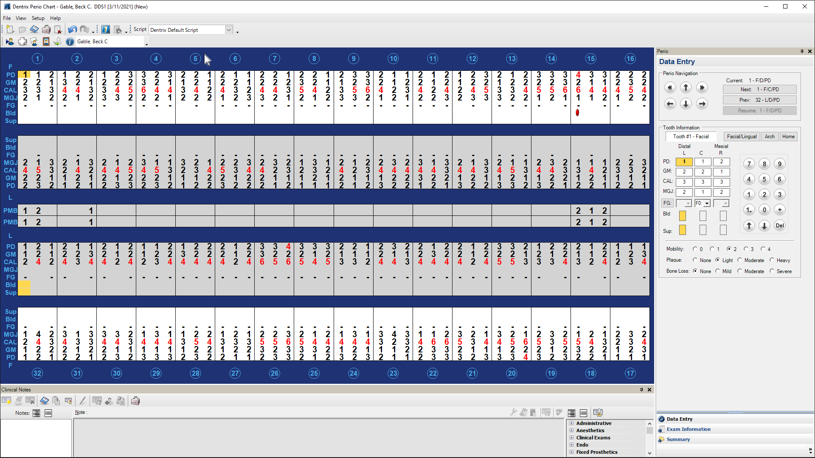Choose Severe for Bone Loss

pyautogui.click(x=772, y=271)
